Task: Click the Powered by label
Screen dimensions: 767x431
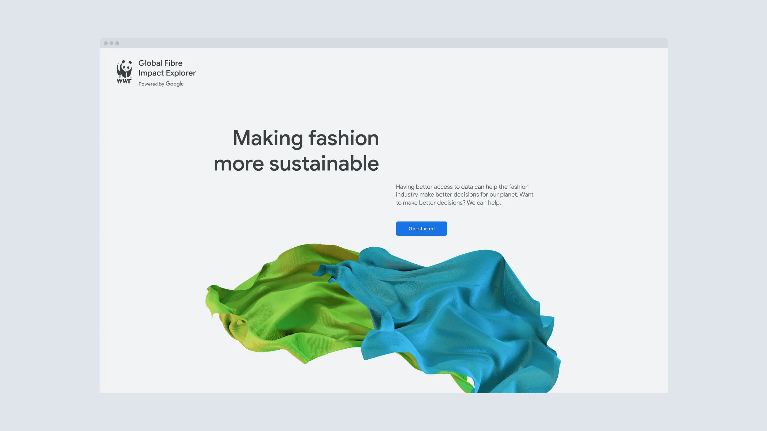Action: click(x=151, y=84)
